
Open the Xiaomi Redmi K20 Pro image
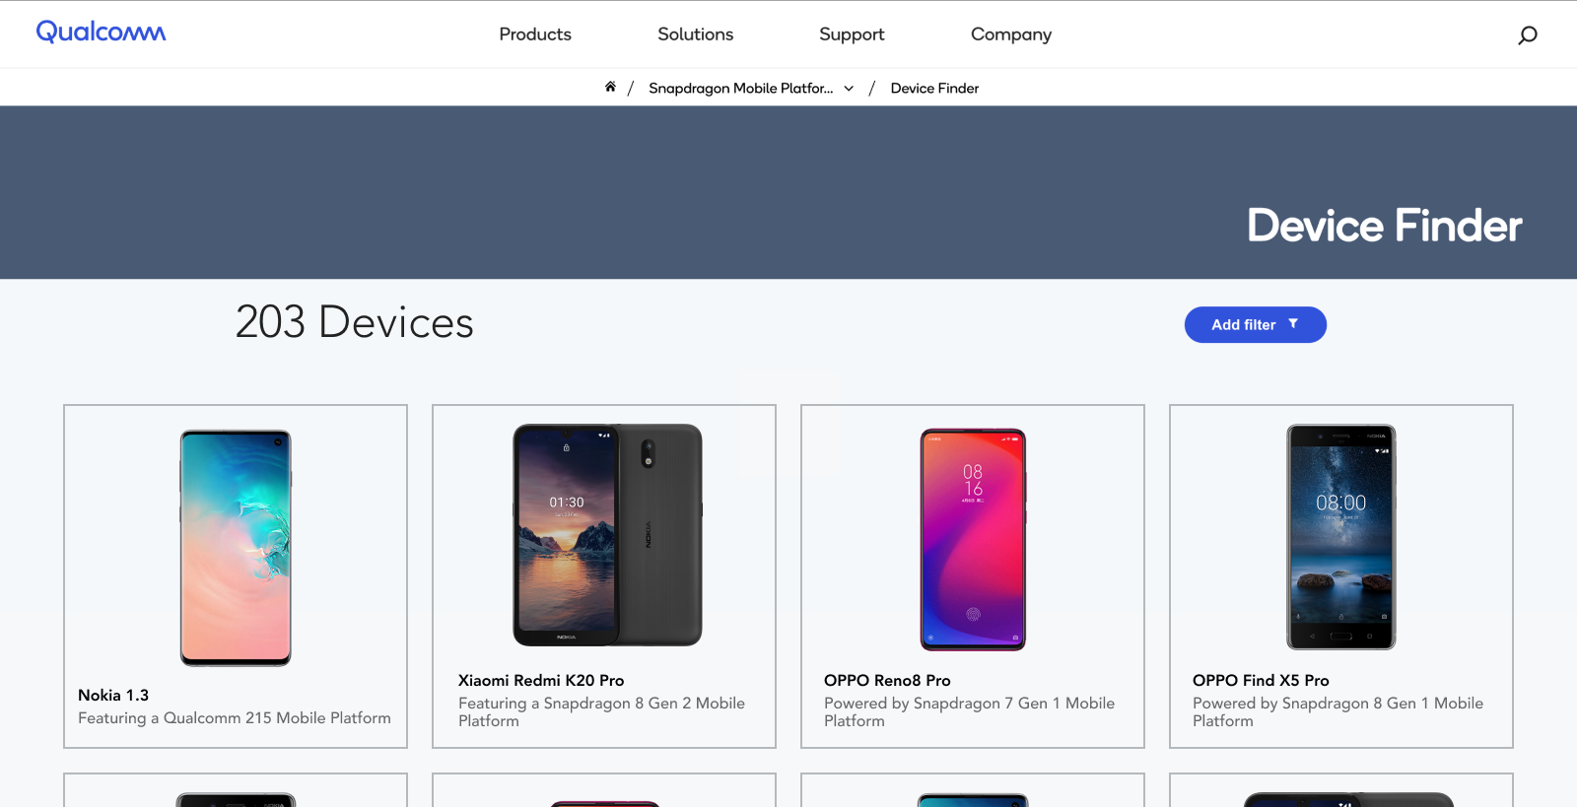pos(607,535)
